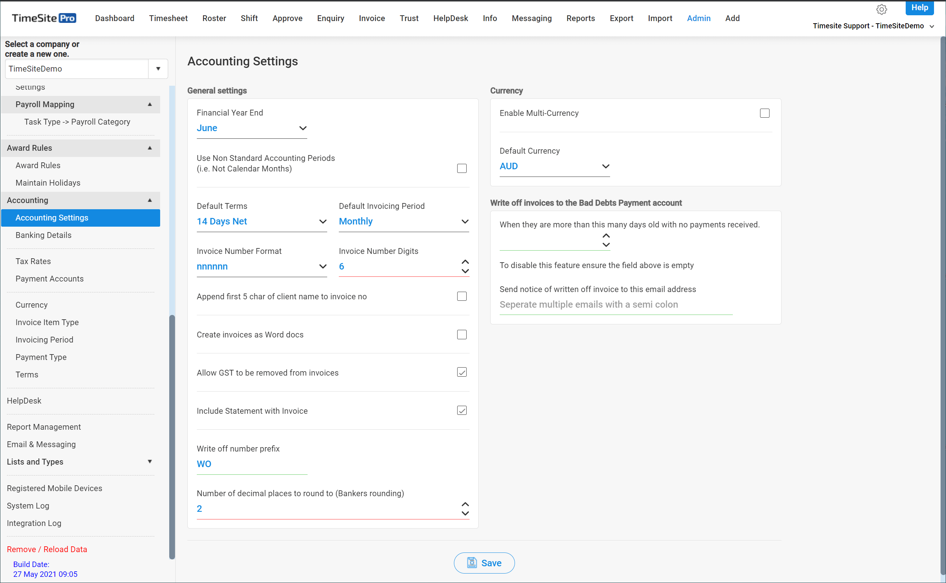Click the sidebar vertical scrollbar
The width and height of the screenshot is (946, 583).
pos(172,437)
